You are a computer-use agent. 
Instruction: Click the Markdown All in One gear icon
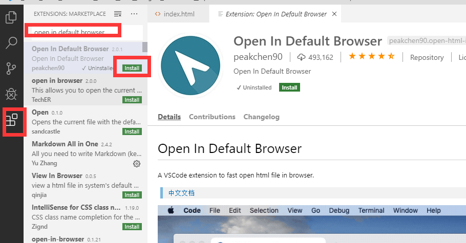137,164
